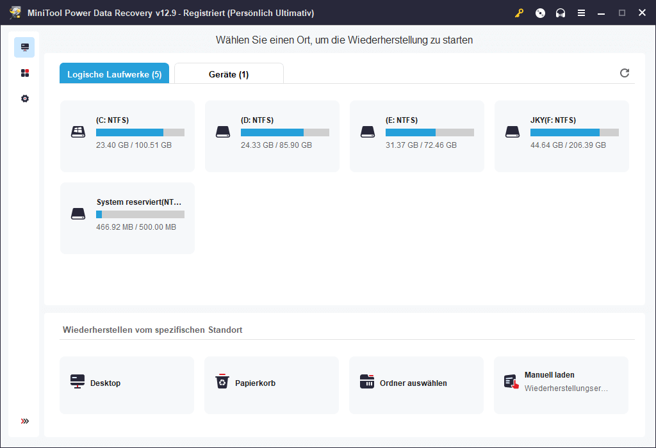The width and height of the screenshot is (656, 448).
Task: Minimize the MiniTool window
Action: pos(601,13)
